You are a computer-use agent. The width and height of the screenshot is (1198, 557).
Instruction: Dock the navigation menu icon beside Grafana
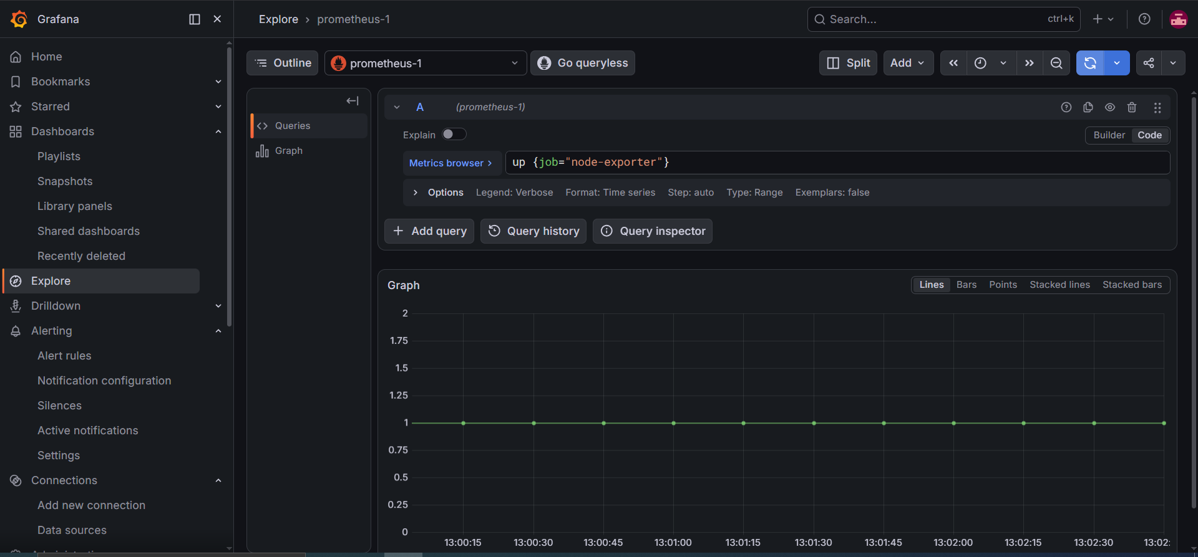[x=195, y=19]
